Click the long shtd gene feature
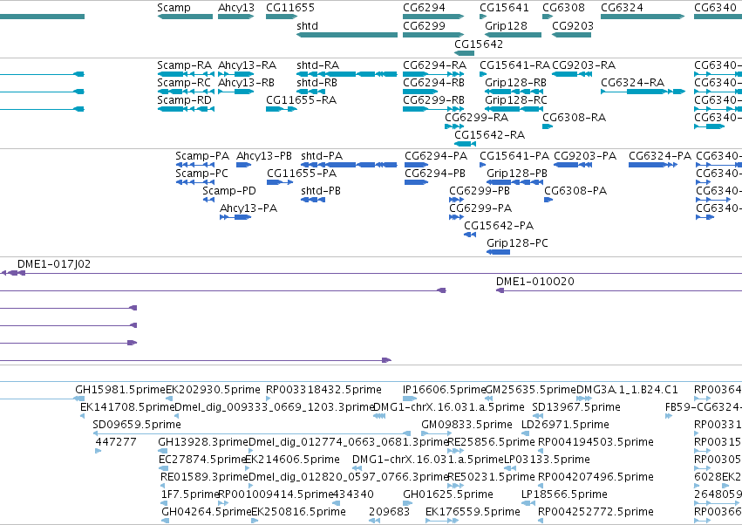Image resolution: width=742 pixels, height=525 pixels. point(347,35)
